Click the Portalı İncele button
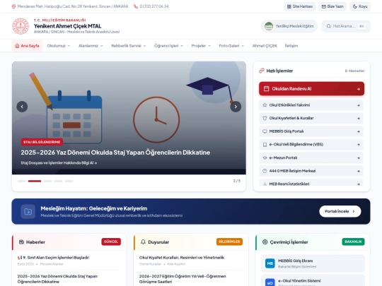Screen dimensions: 382x286 [x=340, y=211]
